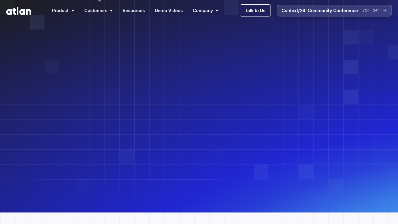This screenshot has width=398, height=224.
Task: Expand the Company dropdown arrow
Action: point(217,11)
